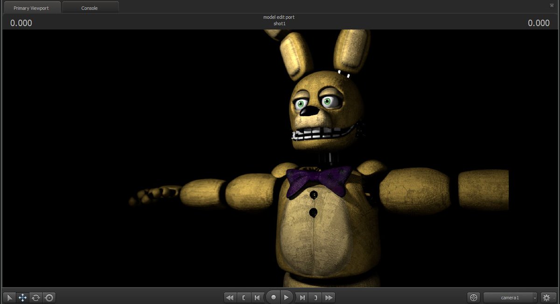Click the right 0.000 time readout
Image resolution: width=560 pixels, height=304 pixels.
(x=539, y=23)
